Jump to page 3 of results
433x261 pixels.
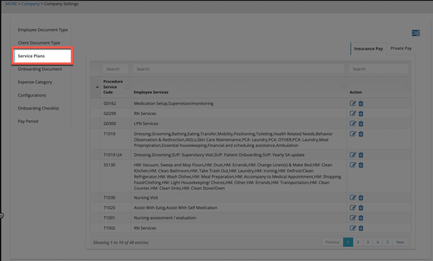click(368, 242)
